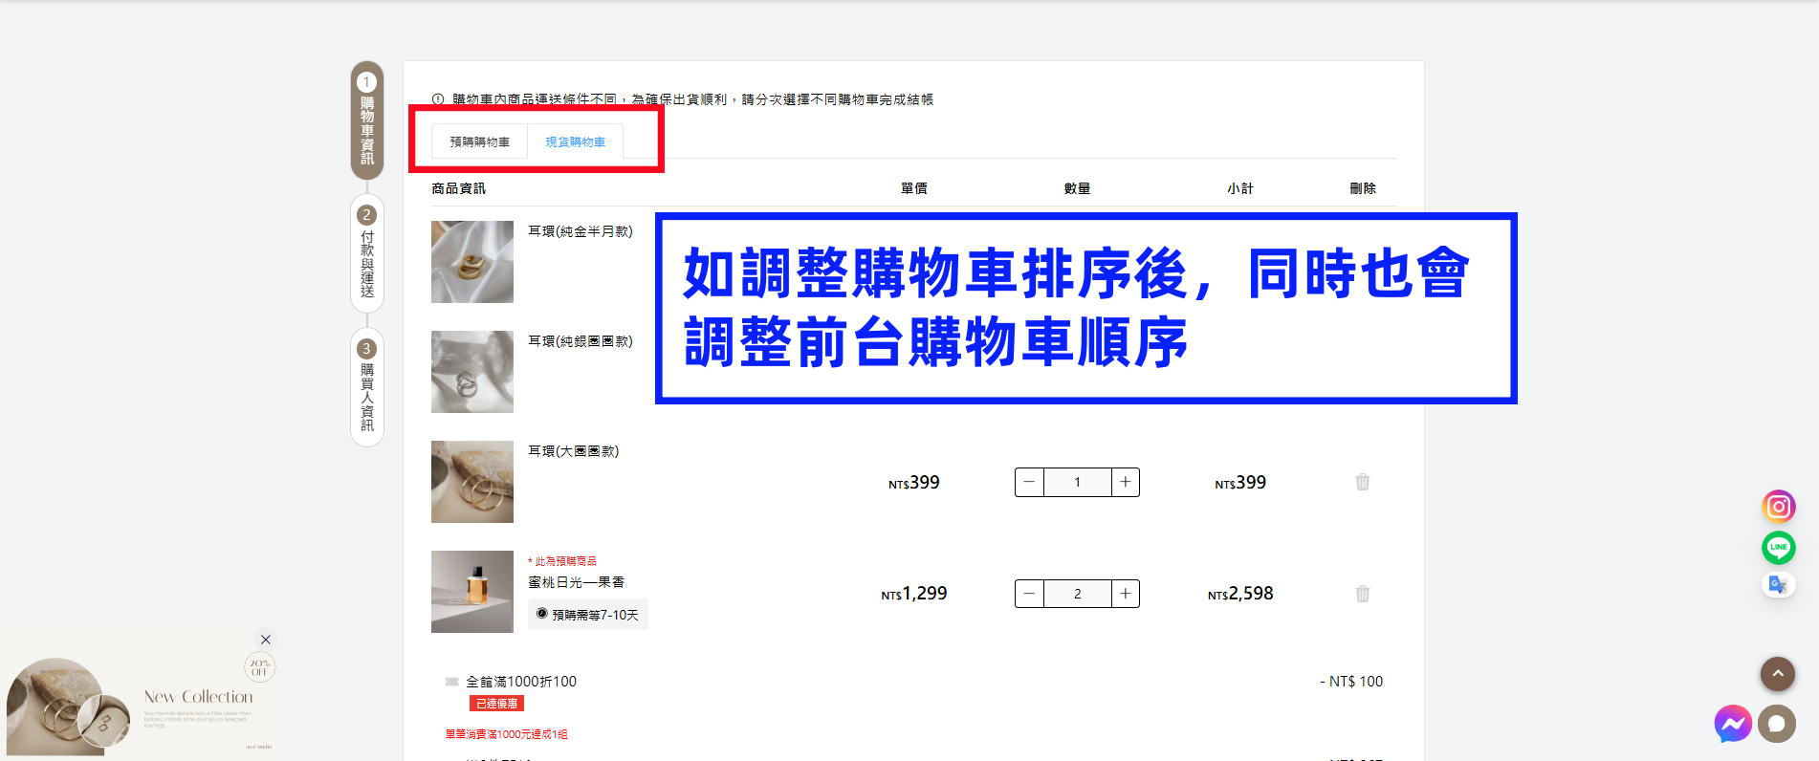Image resolution: width=1819 pixels, height=761 pixels.
Task: Click the NT$1,299 unit price
Action: (x=914, y=594)
